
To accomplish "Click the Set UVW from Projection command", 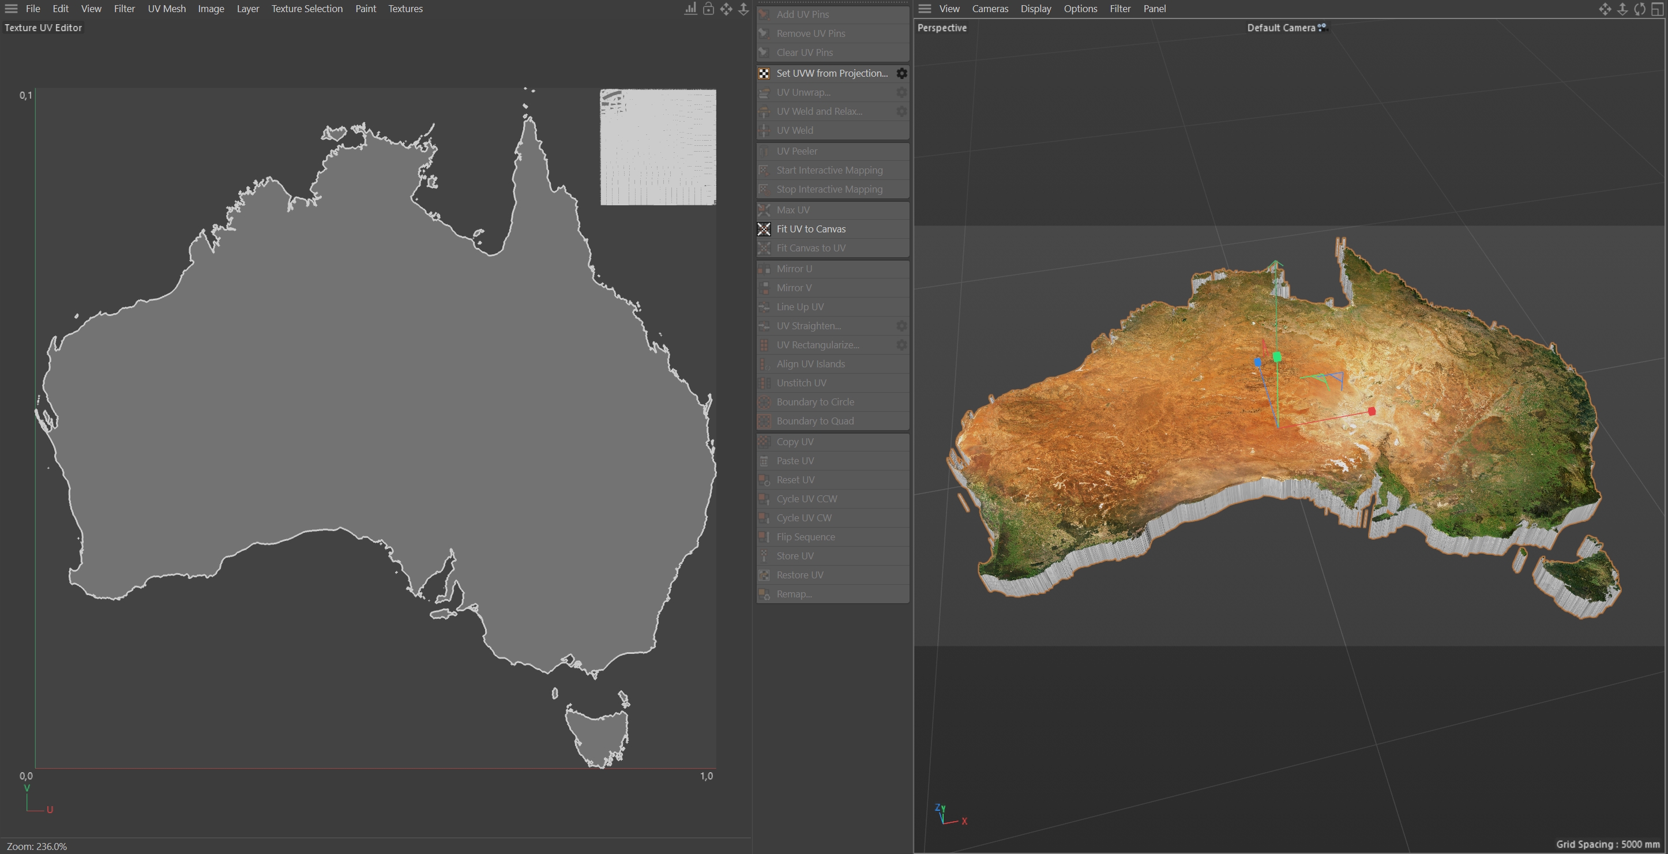I will point(832,73).
